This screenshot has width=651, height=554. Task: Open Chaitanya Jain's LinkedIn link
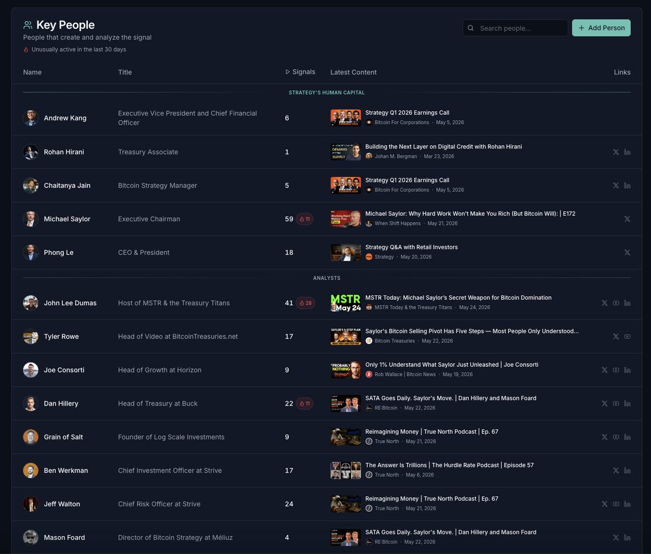point(627,185)
